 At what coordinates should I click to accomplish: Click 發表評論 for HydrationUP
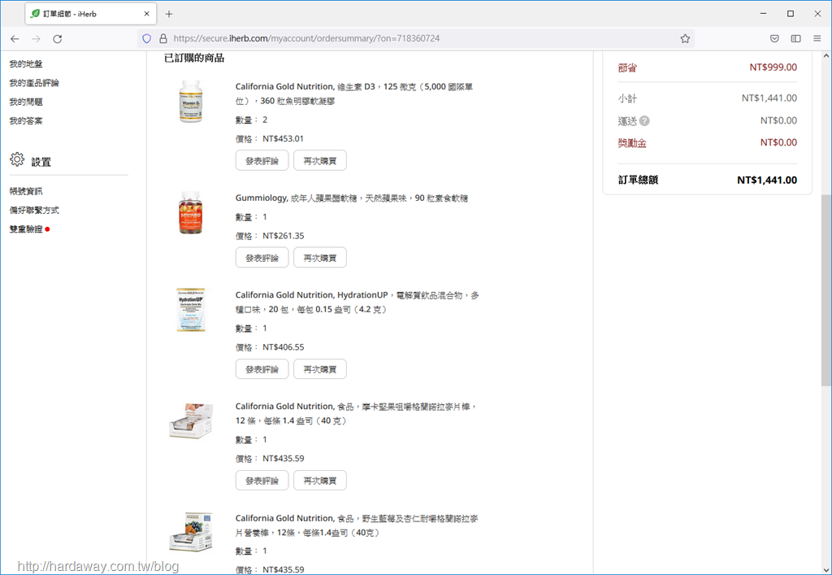pyautogui.click(x=262, y=369)
